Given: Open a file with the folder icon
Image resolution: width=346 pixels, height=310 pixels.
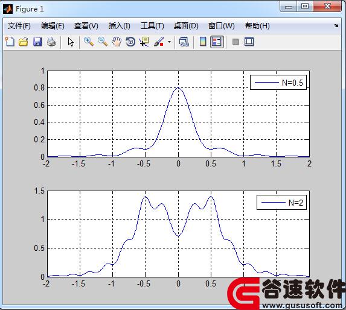Looking at the screenshot, I should pos(23,42).
